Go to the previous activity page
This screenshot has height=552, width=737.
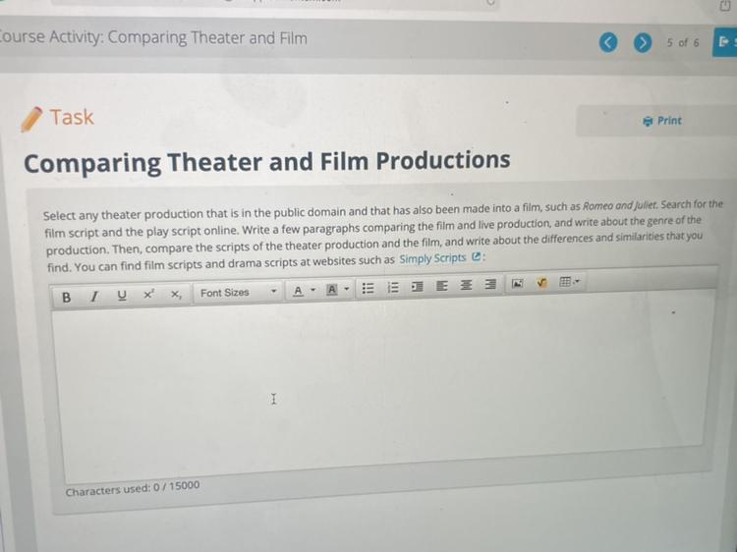tap(608, 43)
